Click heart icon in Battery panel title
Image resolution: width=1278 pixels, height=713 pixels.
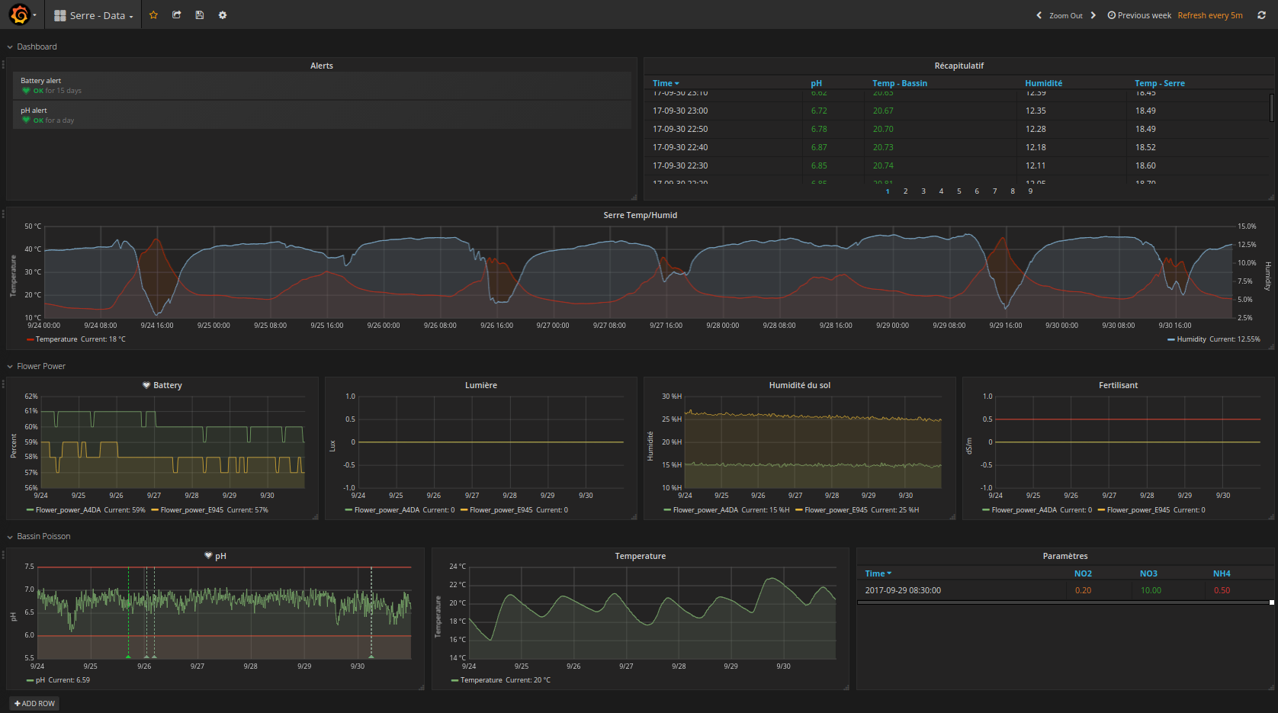146,385
